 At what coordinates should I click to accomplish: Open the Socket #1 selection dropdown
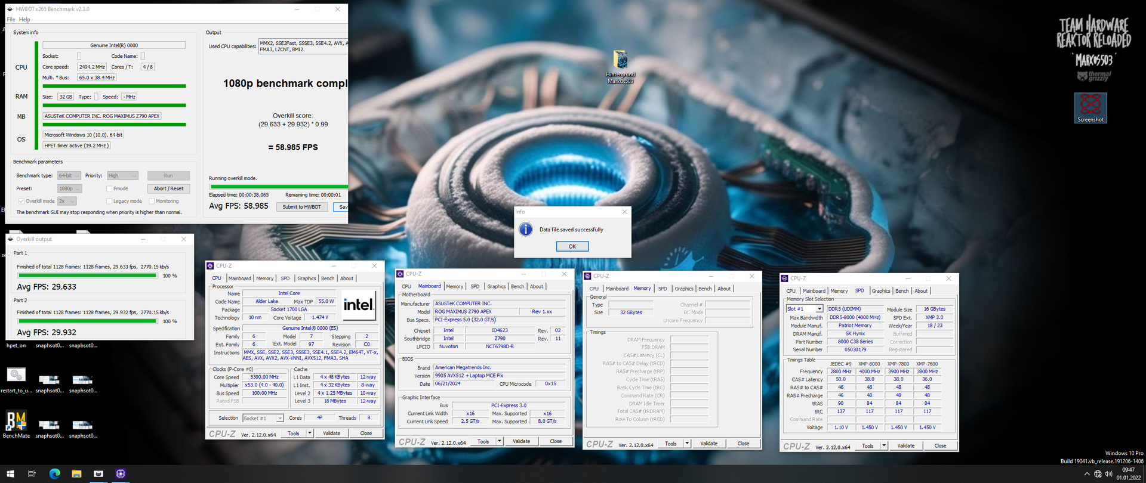pyautogui.click(x=263, y=419)
